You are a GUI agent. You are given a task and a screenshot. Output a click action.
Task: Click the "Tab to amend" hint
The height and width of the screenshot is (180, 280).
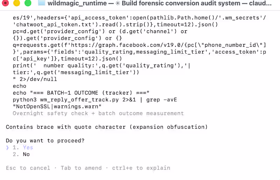pos(81,168)
